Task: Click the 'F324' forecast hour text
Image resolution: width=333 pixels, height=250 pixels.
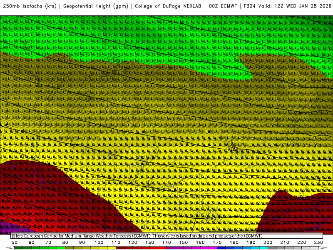Action: coord(249,6)
